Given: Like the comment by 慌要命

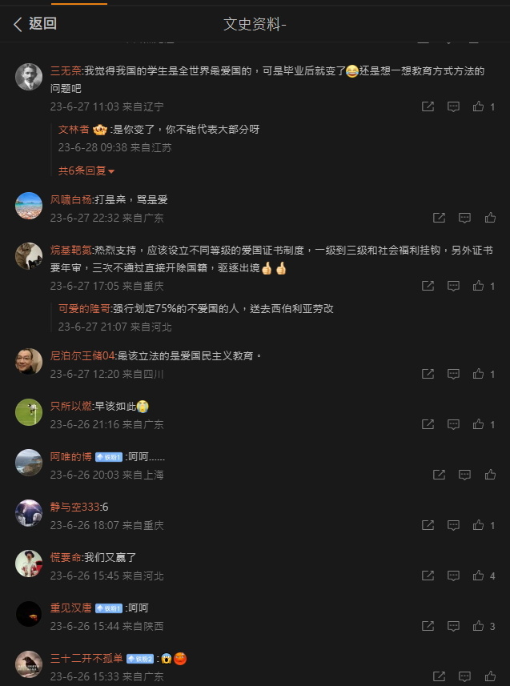Looking at the screenshot, I should [x=479, y=576].
